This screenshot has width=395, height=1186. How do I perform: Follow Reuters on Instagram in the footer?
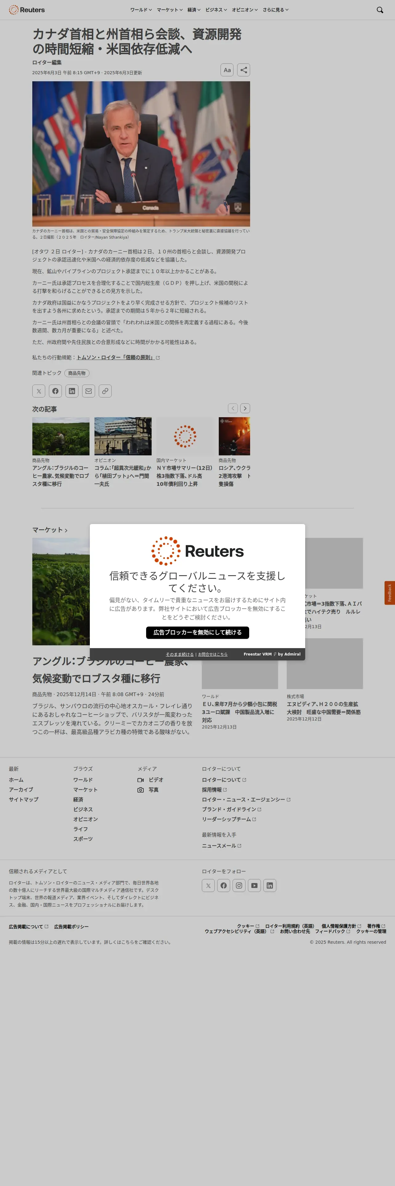pos(239,885)
